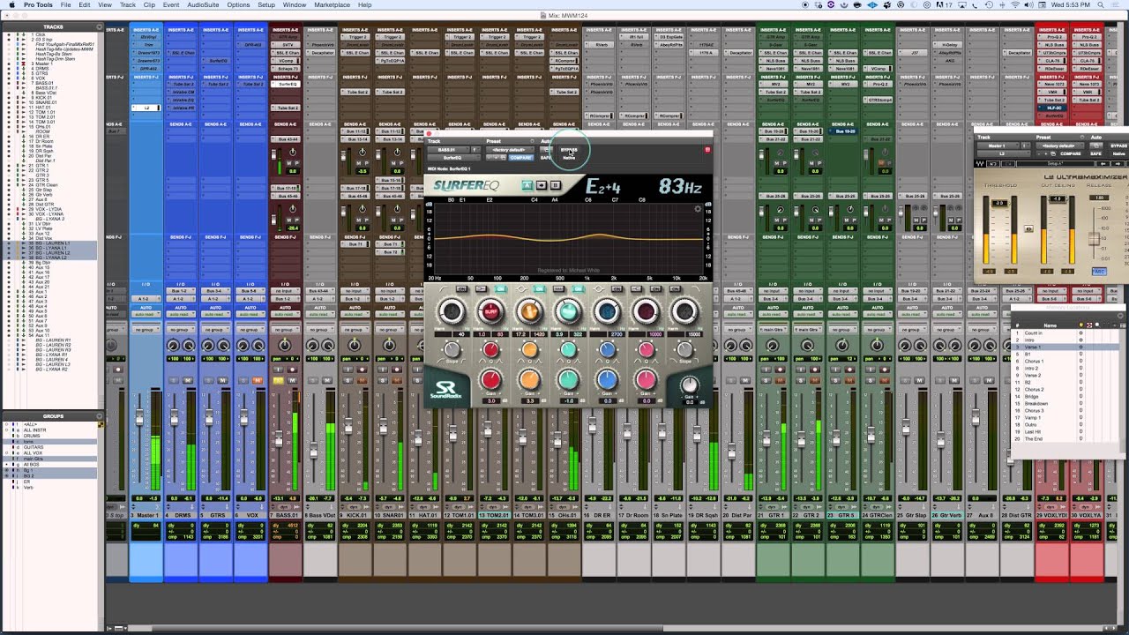
Task: Click the teal band frequency knob
Action: point(568,310)
